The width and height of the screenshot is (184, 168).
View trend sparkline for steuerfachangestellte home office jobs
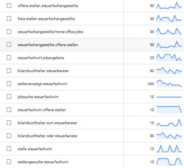tap(169, 32)
